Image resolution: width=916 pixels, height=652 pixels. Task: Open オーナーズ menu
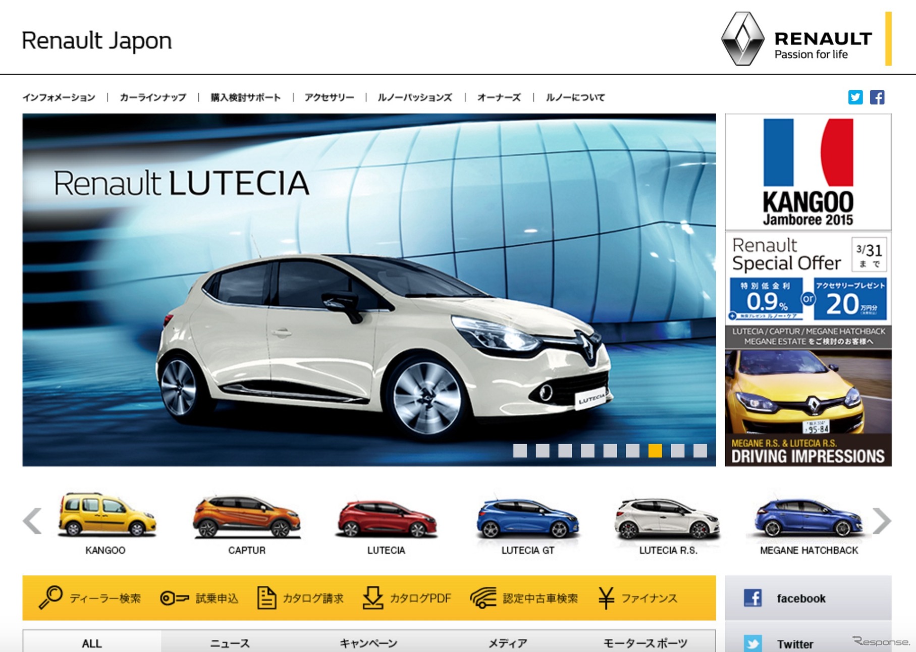(x=499, y=97)
